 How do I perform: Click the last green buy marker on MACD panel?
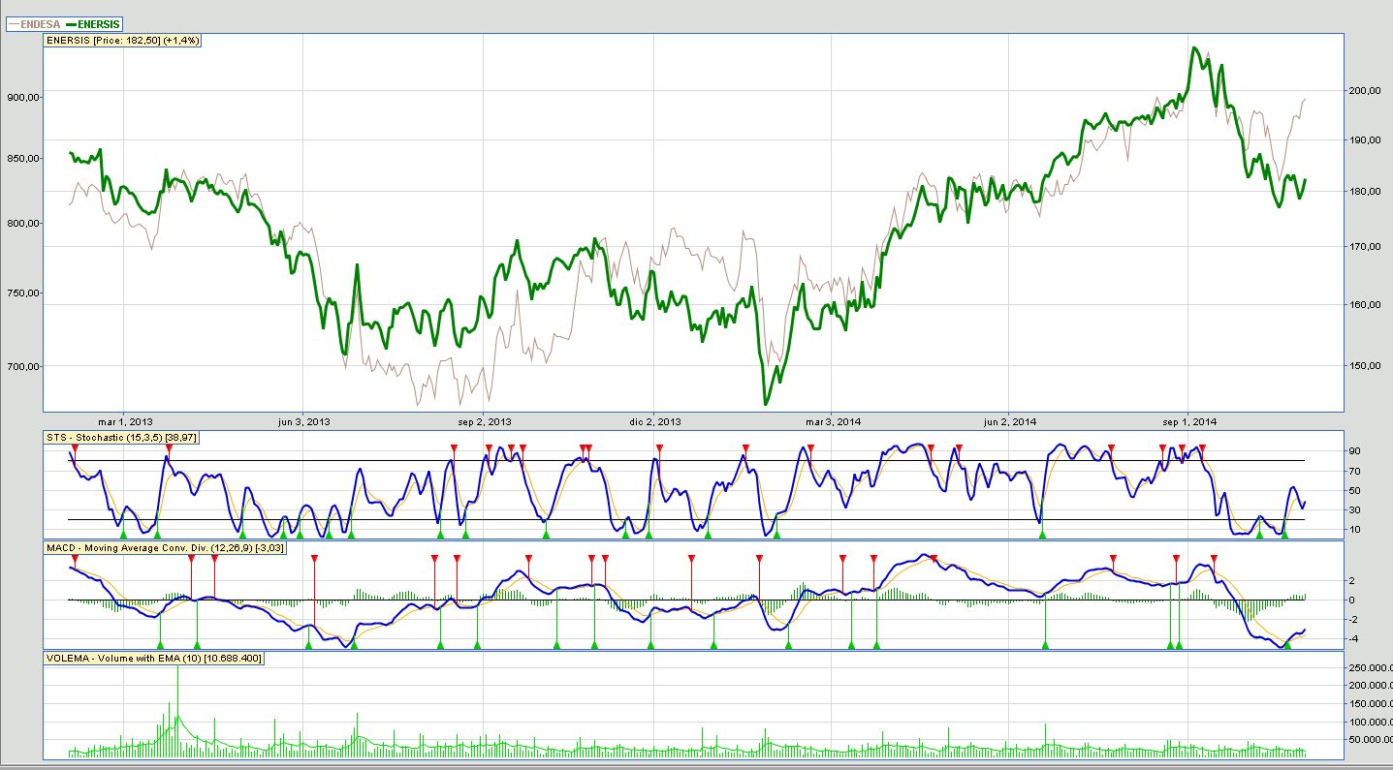point(1286,644)
